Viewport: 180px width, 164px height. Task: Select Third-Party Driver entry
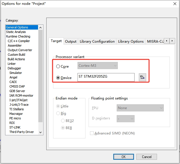[x=22, y=132]
